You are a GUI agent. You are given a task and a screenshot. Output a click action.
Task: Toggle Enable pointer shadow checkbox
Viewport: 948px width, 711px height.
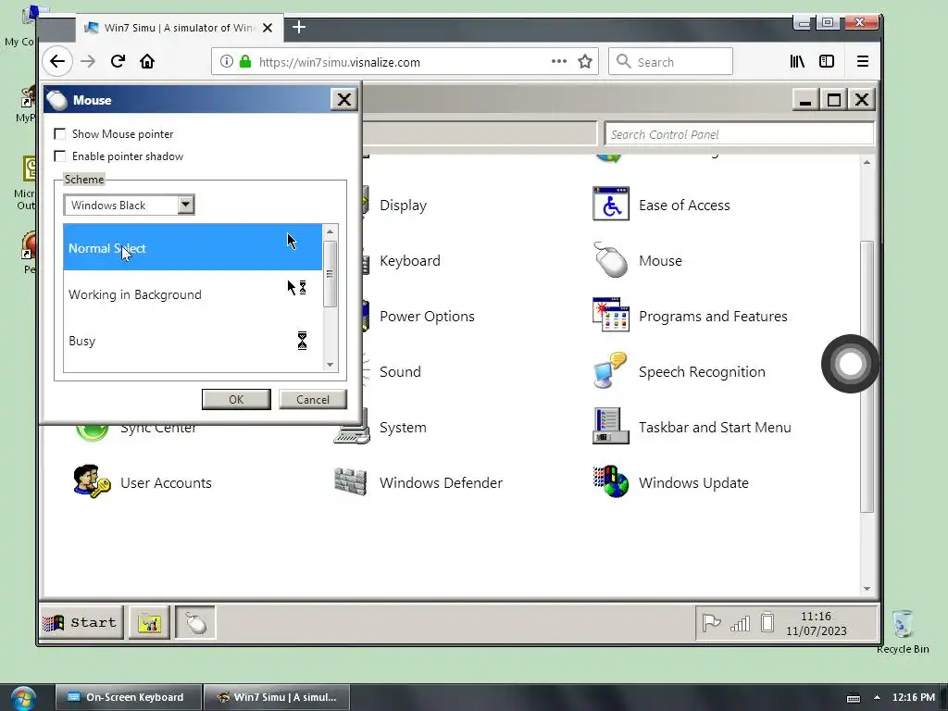60,156
